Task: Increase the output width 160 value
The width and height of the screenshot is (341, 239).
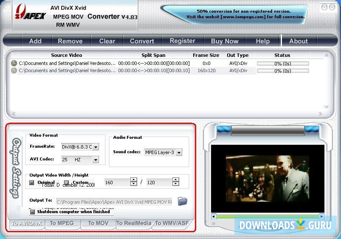Action: 133,180
